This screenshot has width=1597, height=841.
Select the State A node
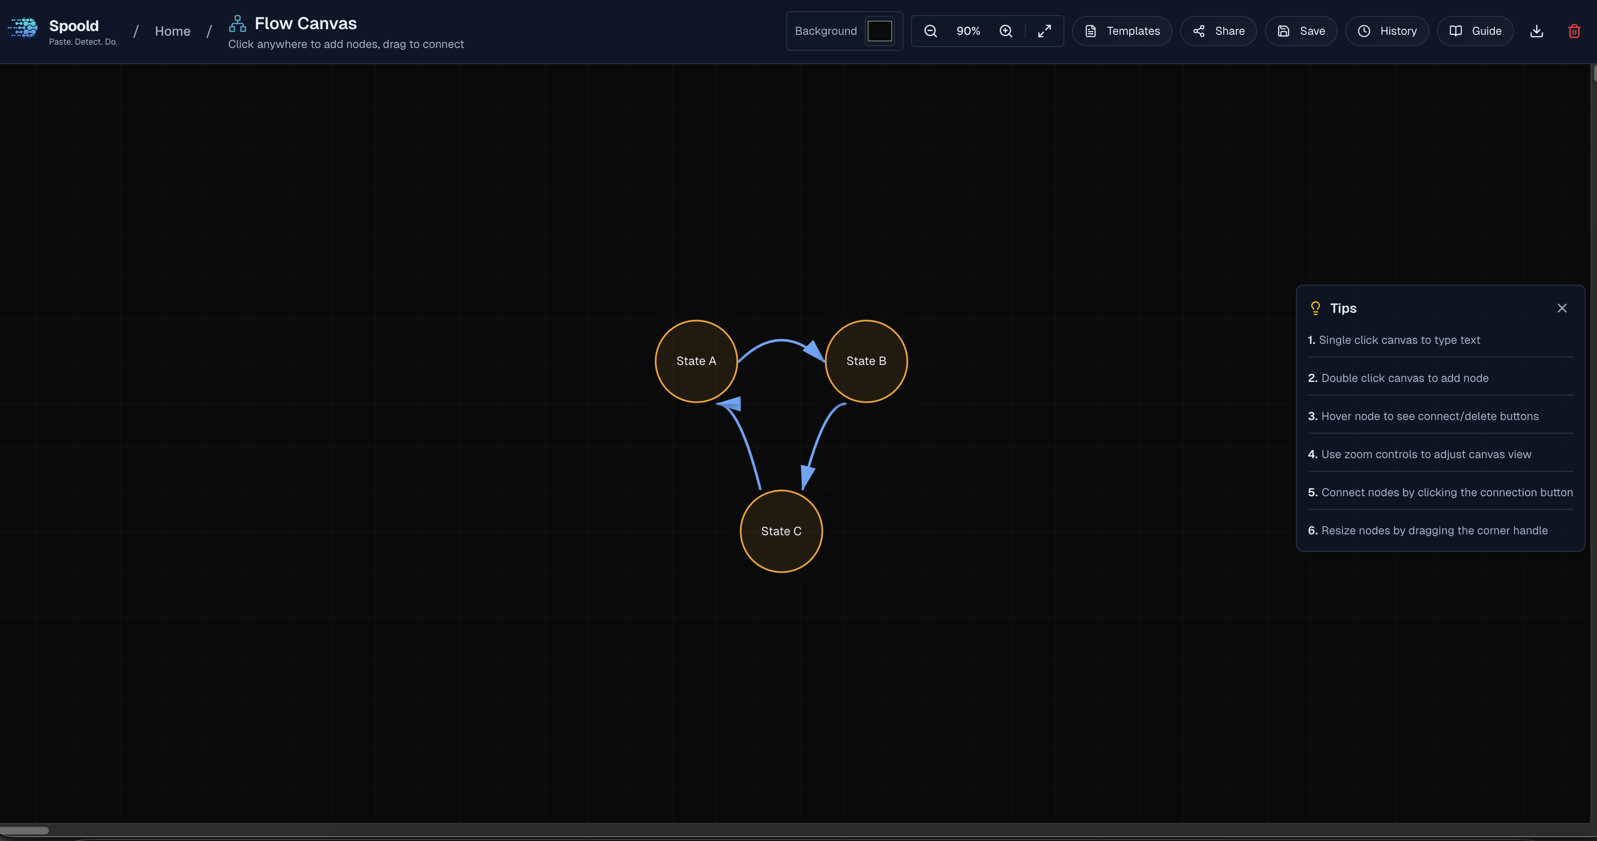pos(695,361)
